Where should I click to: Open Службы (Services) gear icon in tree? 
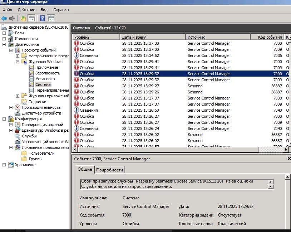click(18, 136)
